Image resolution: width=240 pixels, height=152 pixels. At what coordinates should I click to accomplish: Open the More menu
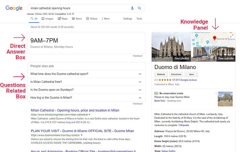click(x=106, y=19)
